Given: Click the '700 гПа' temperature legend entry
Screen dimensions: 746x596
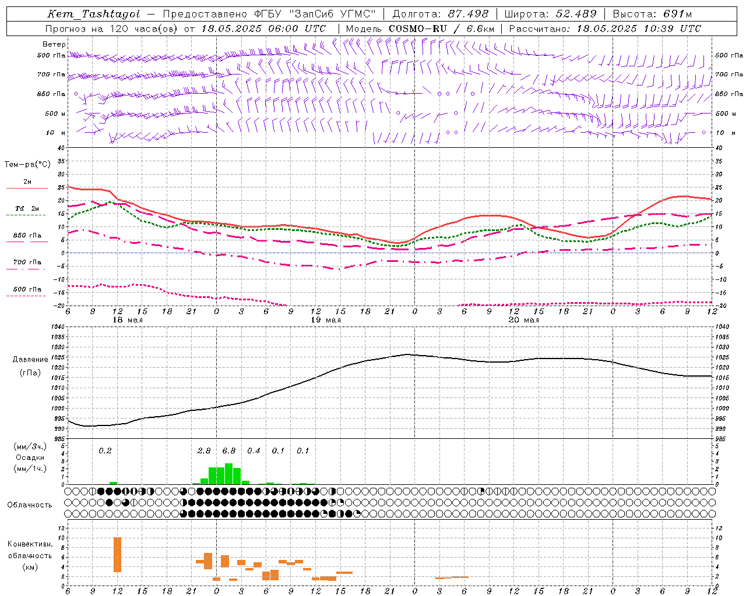Looking at the screenshot, I should click(x=27, y=262).
